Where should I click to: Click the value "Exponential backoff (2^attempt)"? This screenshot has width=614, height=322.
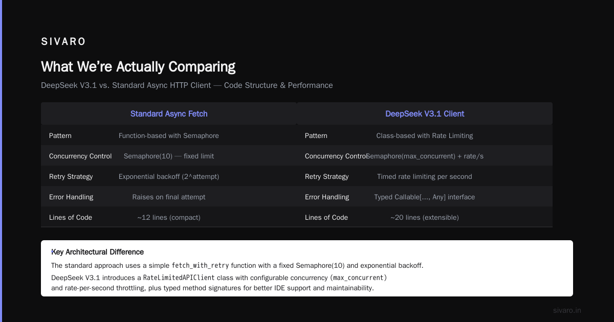pyautogui.click(x=169, y=176)
